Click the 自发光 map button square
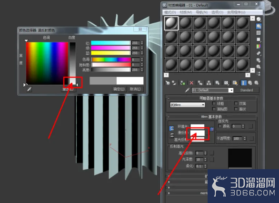Viewport: 279px width, 203px height. pyautogui.click(x=250, y=126)
